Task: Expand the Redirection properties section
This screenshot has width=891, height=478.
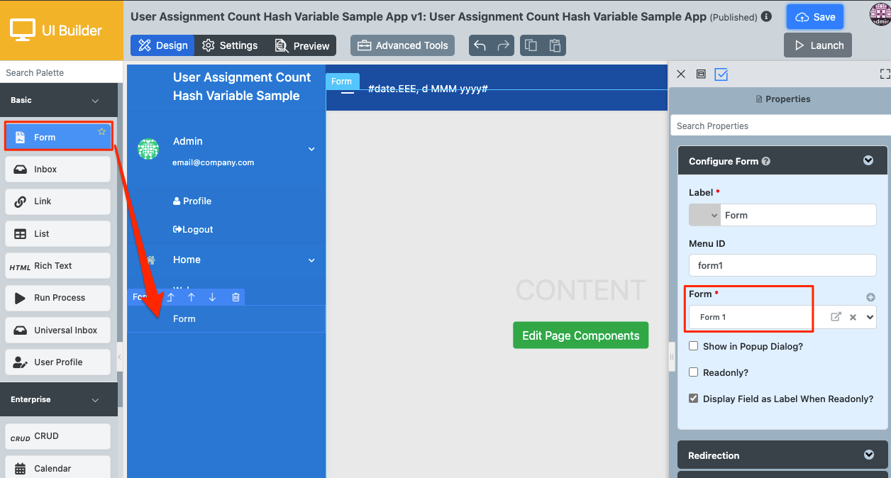Action: (868, 455)
